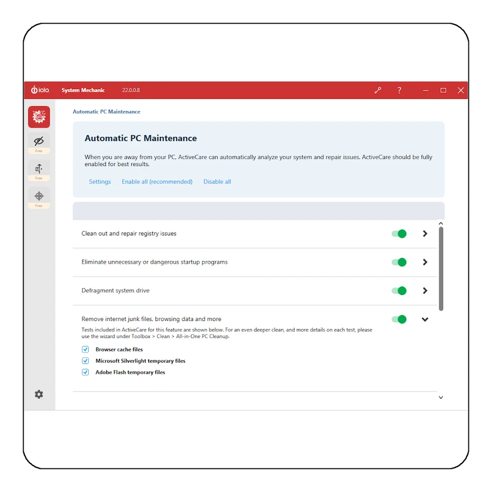This screenshot has width=492, height=492.
Task: Uncheck Microsoft Silverlight temporary files checkbox
Action: pos(86,360)
